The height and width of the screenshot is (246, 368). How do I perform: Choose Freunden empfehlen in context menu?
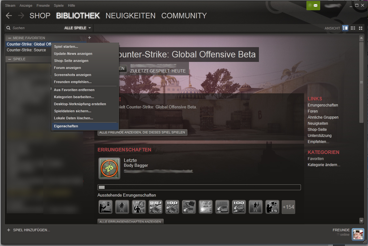[x=85, y=81]
